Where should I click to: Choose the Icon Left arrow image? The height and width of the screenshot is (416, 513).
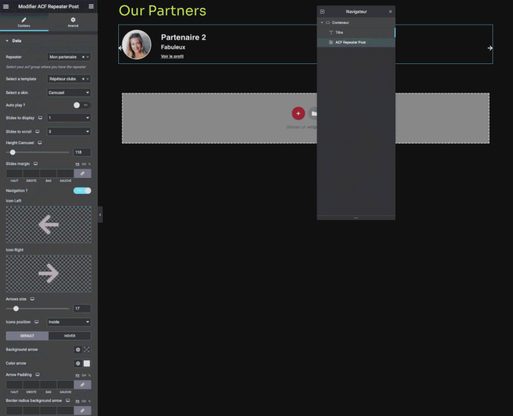48,224
